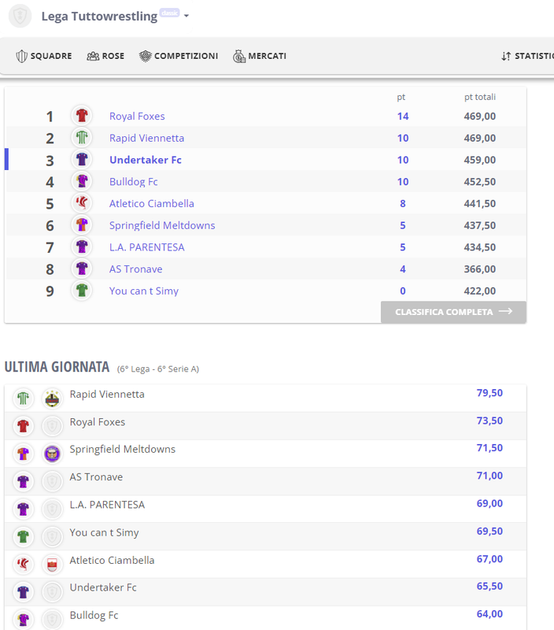Click the Bulldog Fc jersey in standings
Image resolution: width=554 pixels, height=630 pixels.
tap(82, 181)
